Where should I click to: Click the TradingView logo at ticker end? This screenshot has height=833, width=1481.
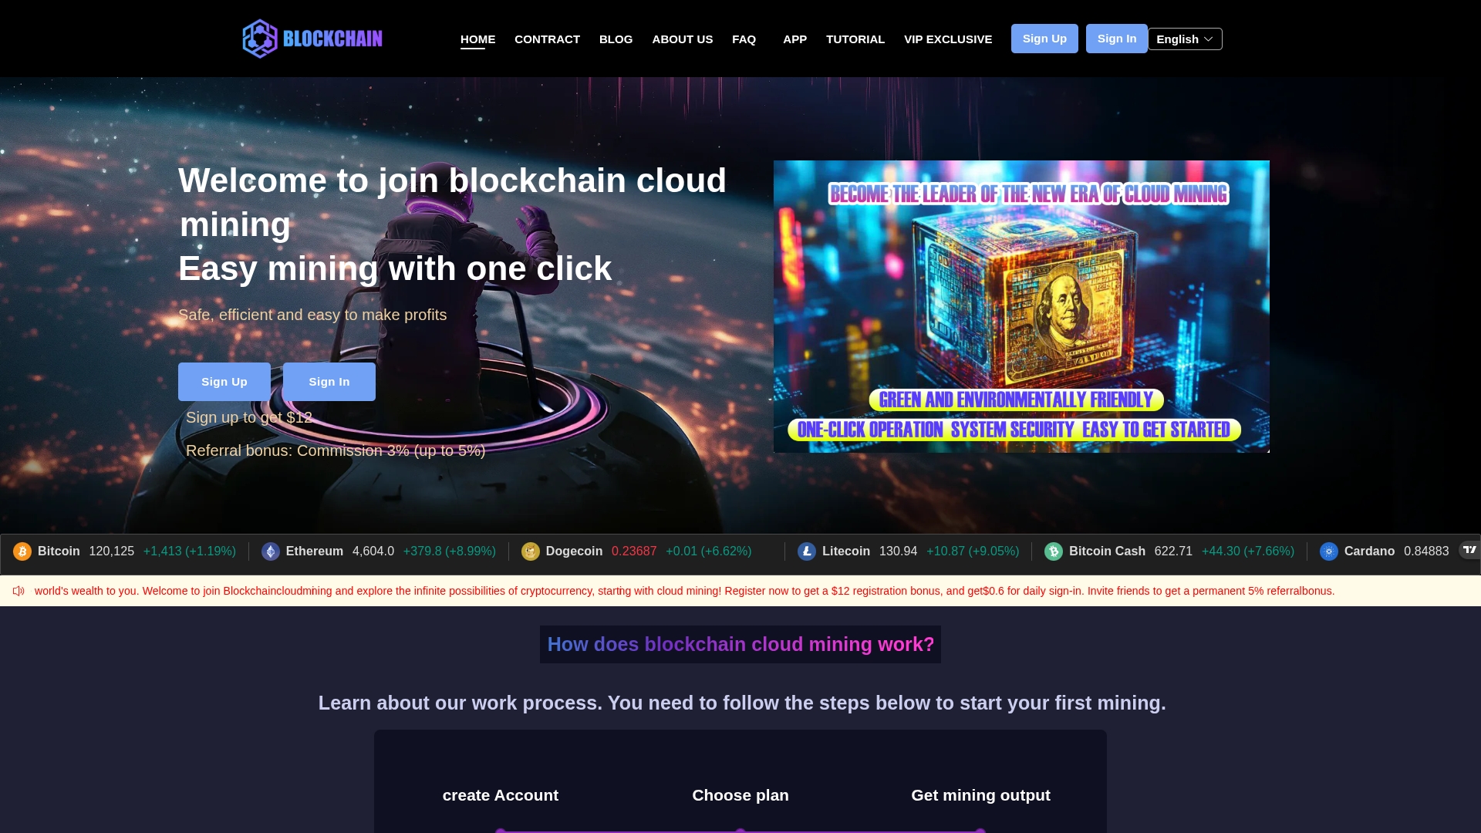coord(1469,550)
